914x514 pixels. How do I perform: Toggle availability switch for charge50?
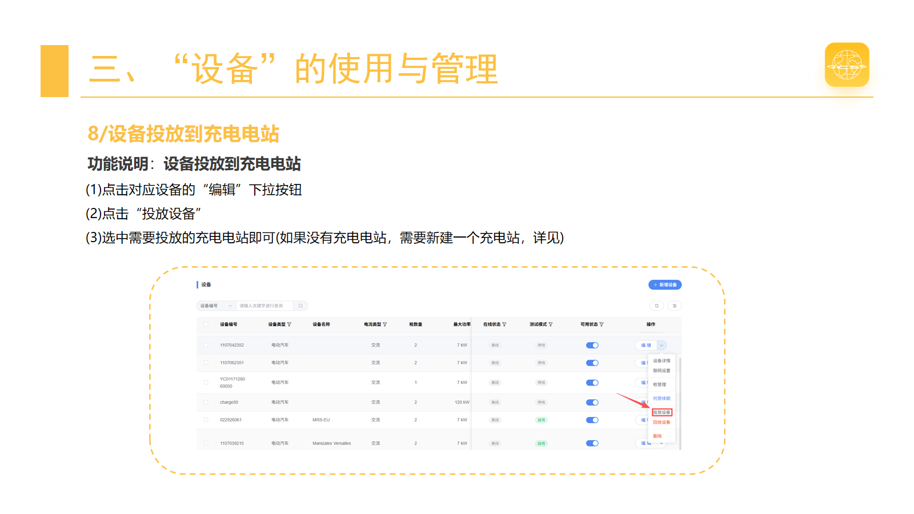592,402
